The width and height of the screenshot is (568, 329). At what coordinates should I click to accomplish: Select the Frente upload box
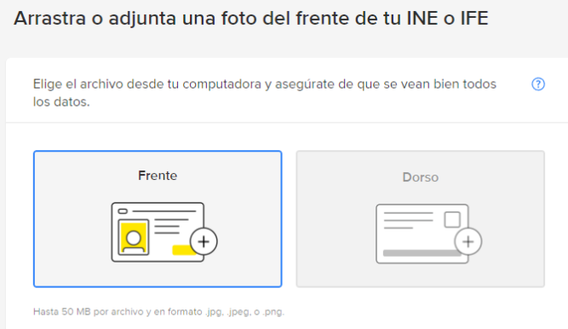pos(158,219)
